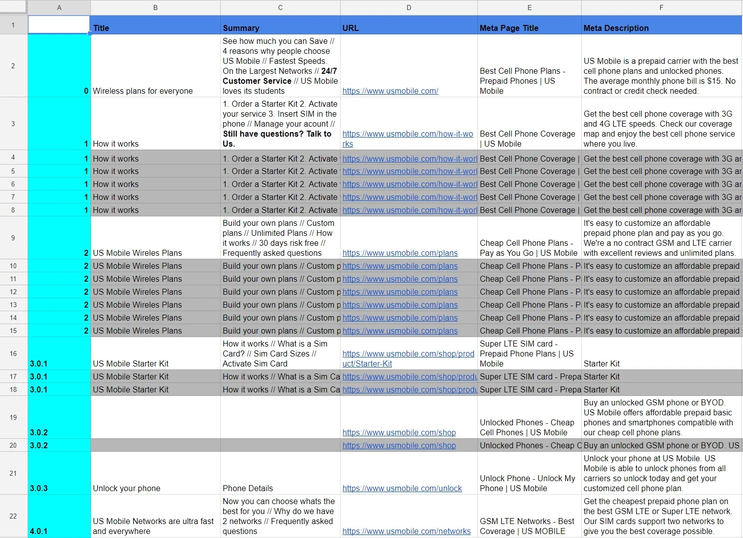Screen dimensions: 743x538
Task: Select column D header
Action: [x=409, y=7]
